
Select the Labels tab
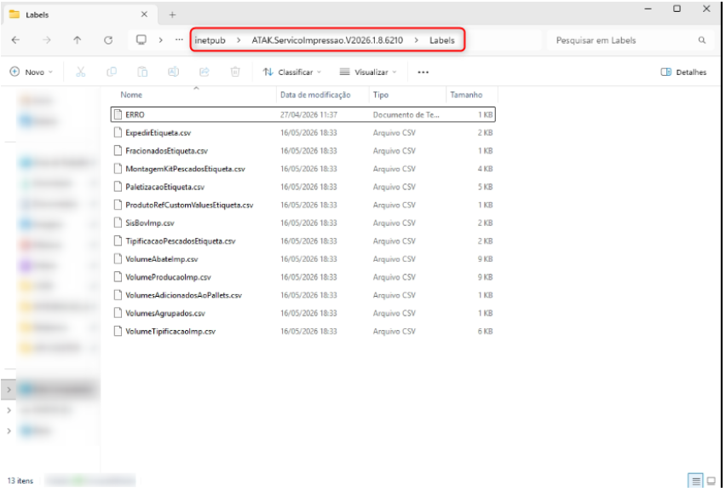coord(79,14)
